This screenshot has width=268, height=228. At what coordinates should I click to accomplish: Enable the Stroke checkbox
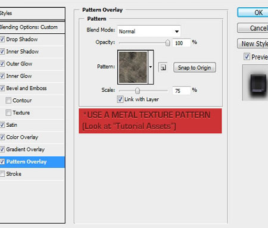2,174
